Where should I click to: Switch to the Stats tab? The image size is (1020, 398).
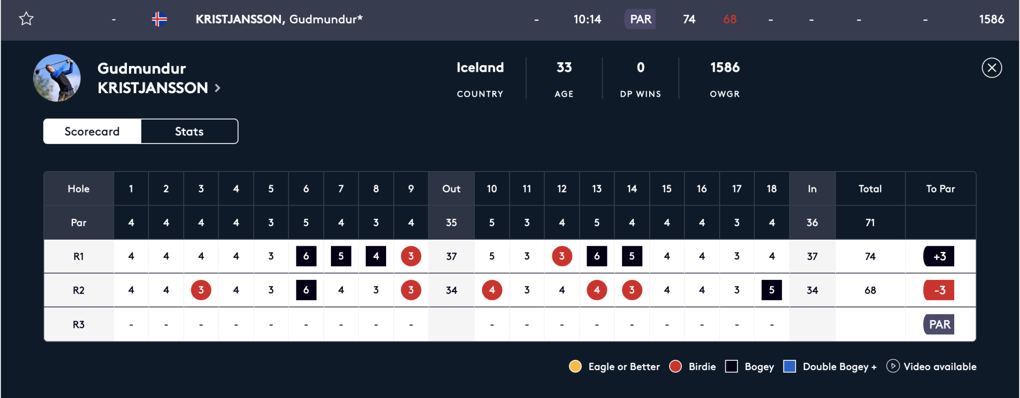pyautogui.click(x=189, y=131)
